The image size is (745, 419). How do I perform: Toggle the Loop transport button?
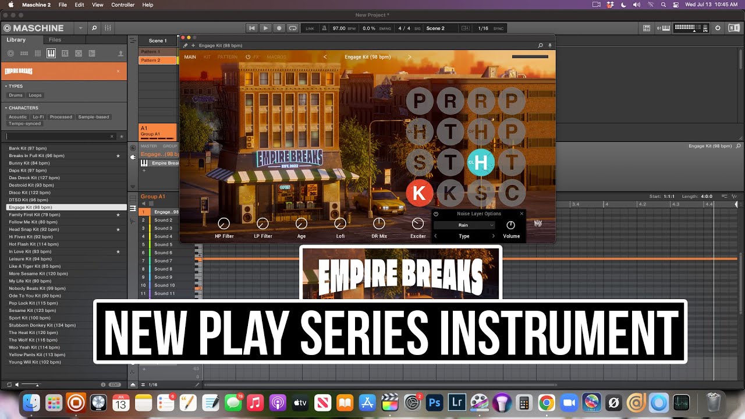coord(292,28)
